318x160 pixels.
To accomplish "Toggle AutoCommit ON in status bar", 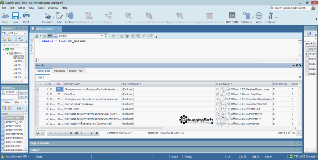I will coord(16,157).
